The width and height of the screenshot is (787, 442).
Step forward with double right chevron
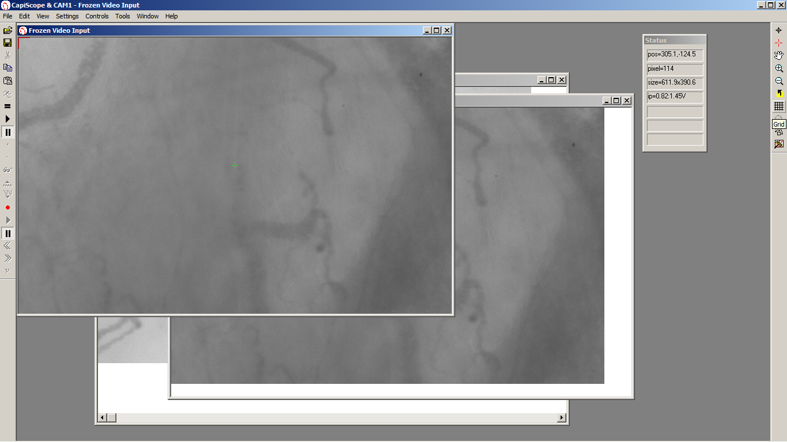pyautogui.click(x=7, y=258)
